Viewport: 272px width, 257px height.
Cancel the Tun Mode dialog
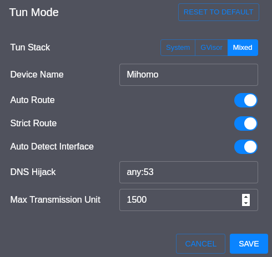point(201,244)
